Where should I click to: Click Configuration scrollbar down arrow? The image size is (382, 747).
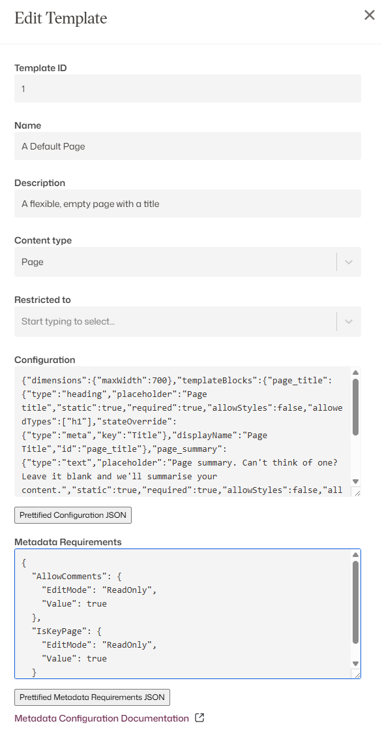click(x=355, y=481)
